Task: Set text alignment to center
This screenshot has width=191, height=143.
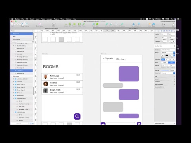Action: [x=167, y=60]
